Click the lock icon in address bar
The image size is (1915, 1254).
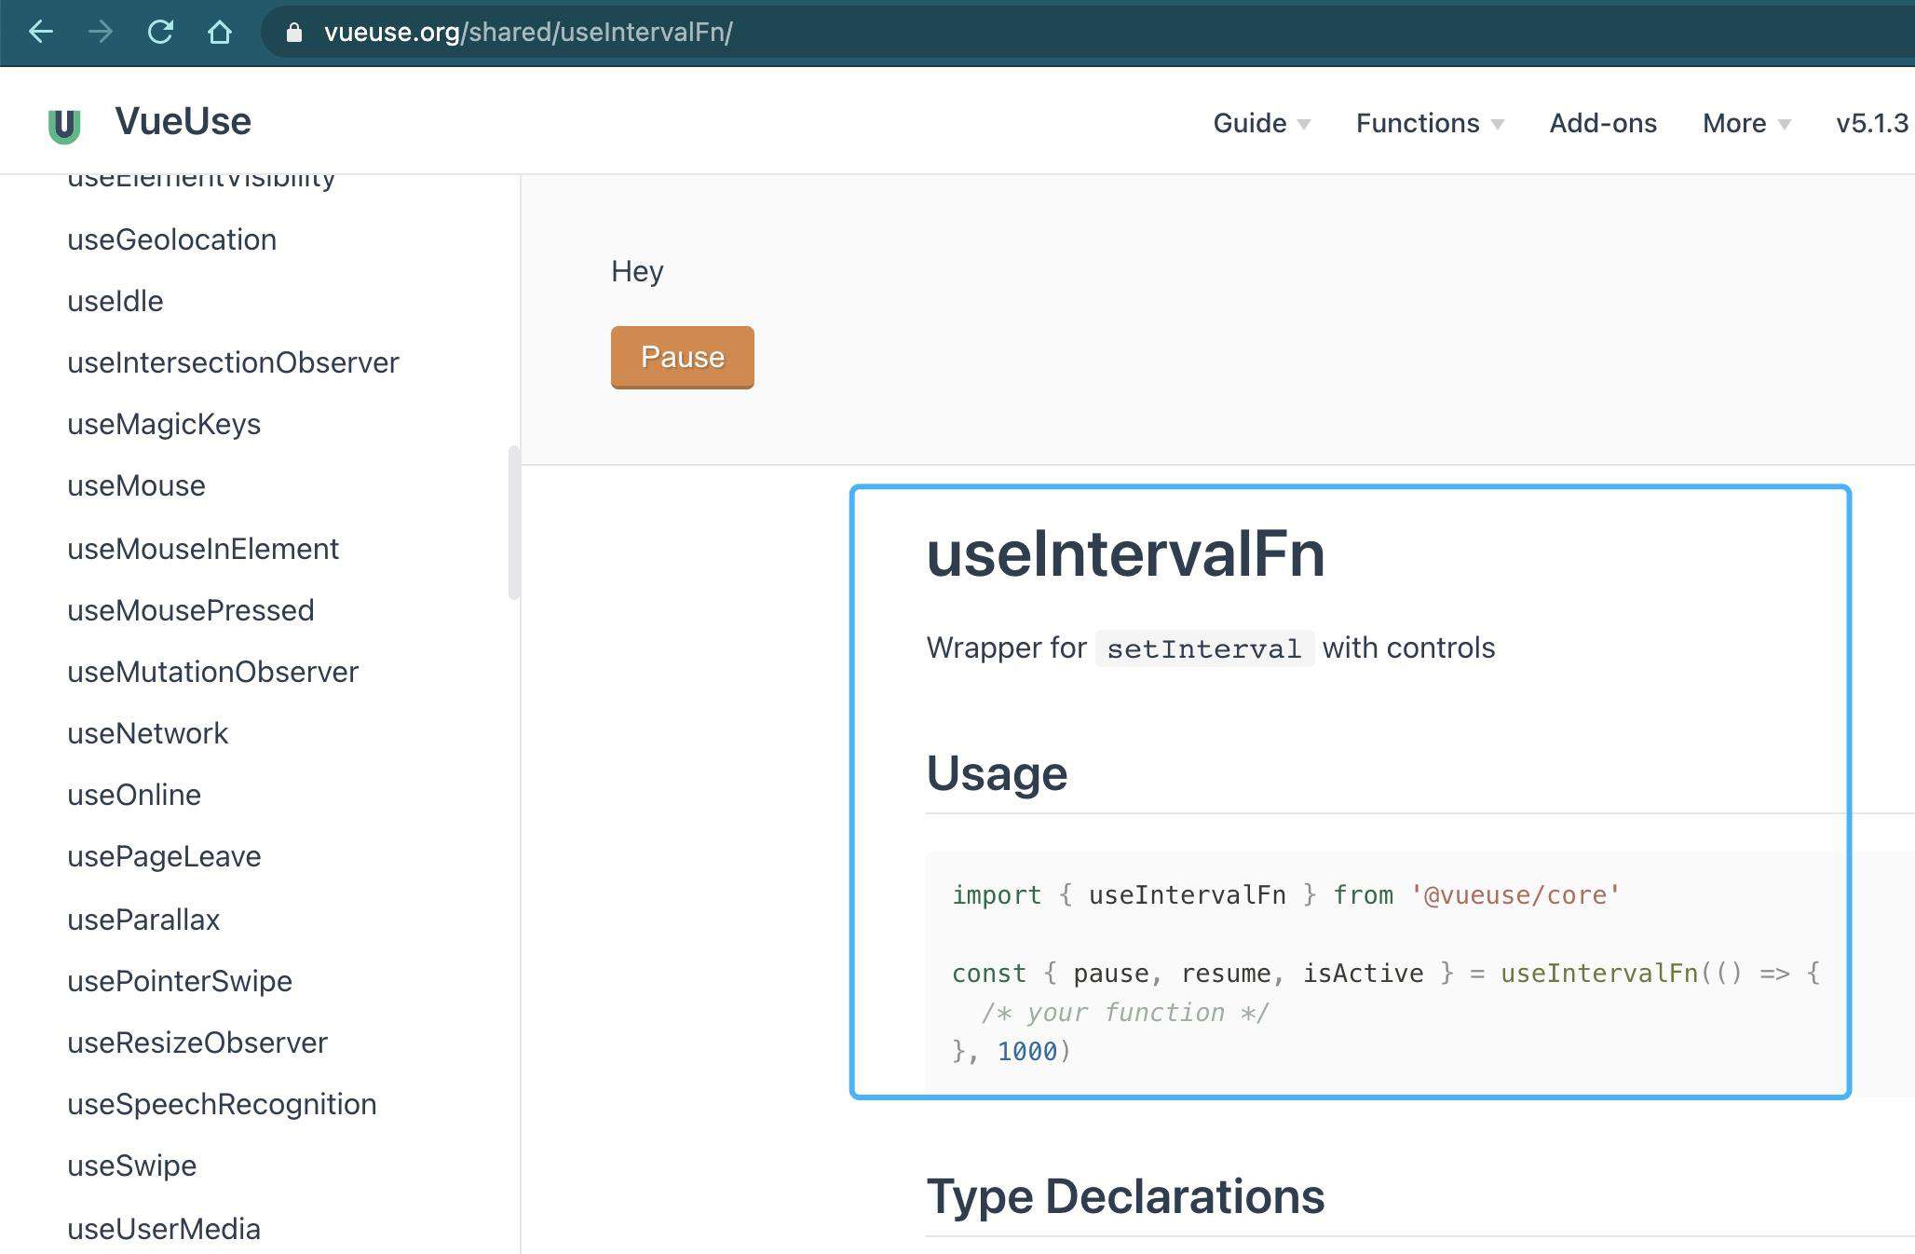click(294, 33)
